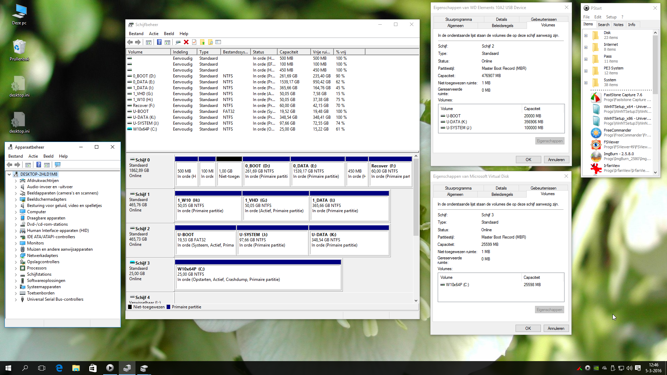The image size is (667, 375).
Task: Click the volume speaker tray icon
Action: tap(629, 368)
